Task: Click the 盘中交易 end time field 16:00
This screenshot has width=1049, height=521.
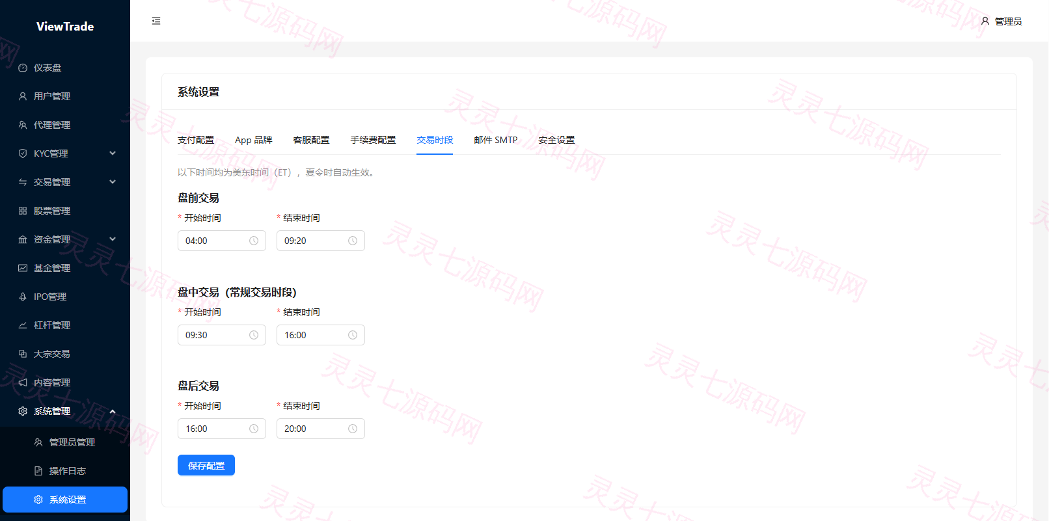Action: 321,335
